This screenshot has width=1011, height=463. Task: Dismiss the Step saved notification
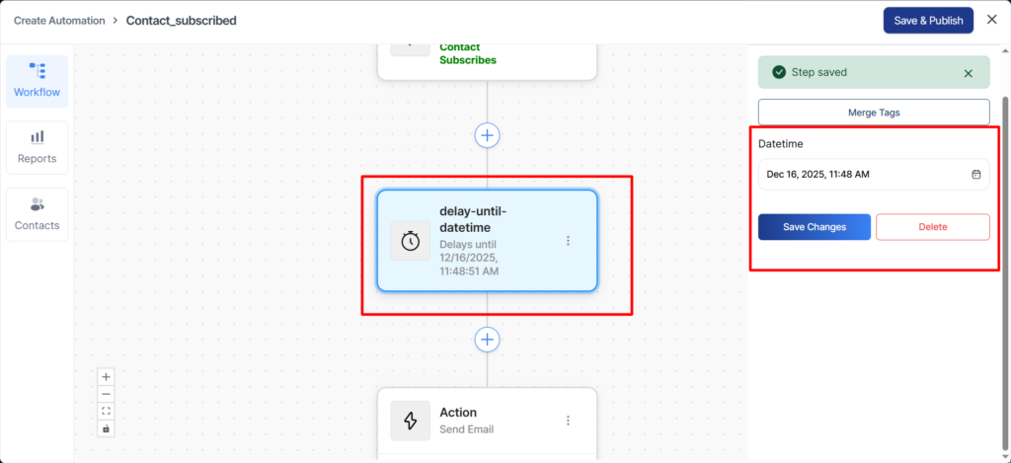968,73
